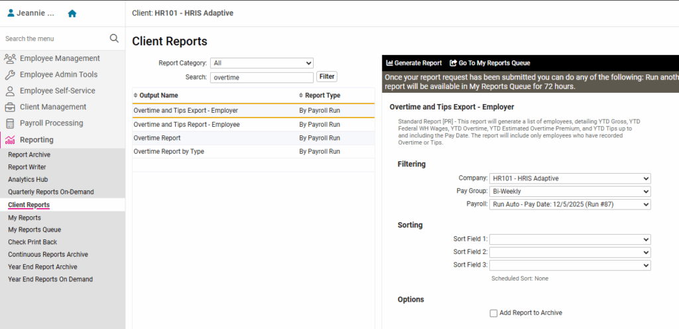This screenshot has width=679, height=329.
Task: Click the Filter button
Action: pyautogui.click(x=327, y=77)
